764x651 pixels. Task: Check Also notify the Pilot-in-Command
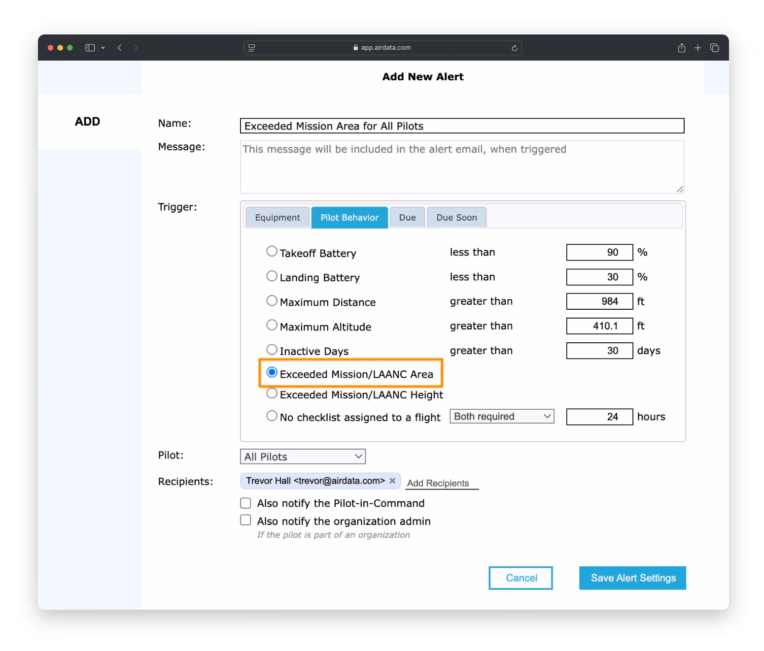click(x=245, y=503)
